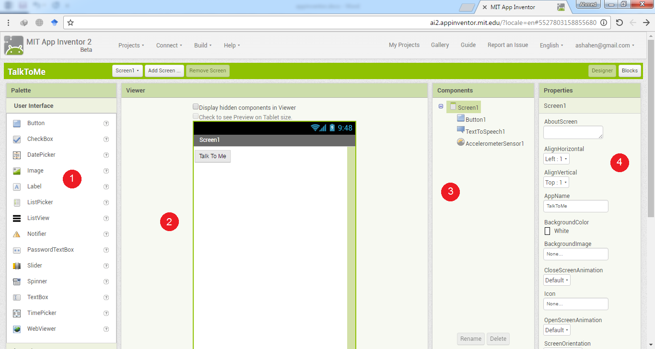Click the Talk To Me button in Viewer
The width and height of the screenshot is (655, 349).
coord(212,156)
